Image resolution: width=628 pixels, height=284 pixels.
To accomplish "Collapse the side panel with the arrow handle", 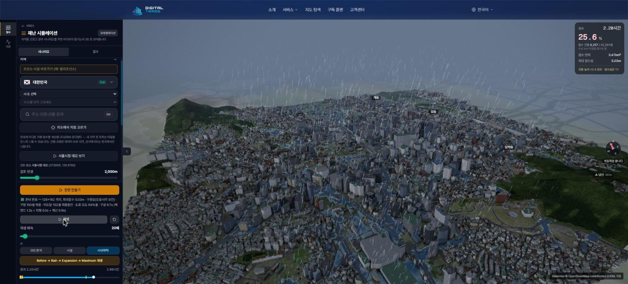I will pos(127,151).
